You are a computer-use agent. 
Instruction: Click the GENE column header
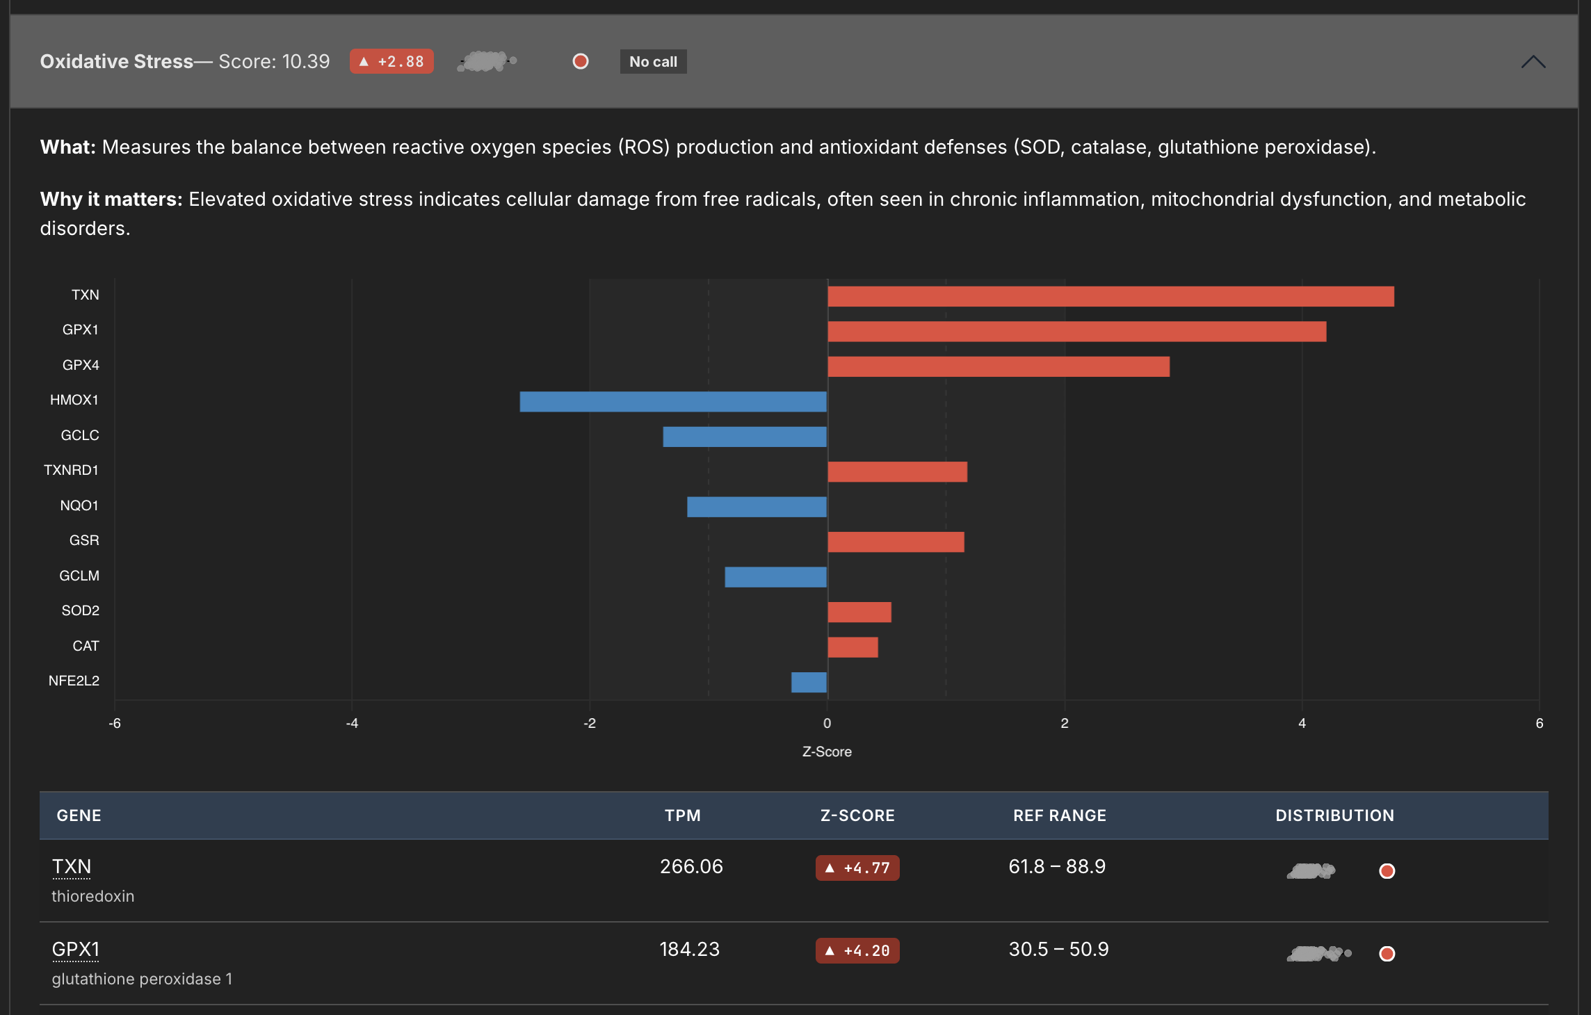click(79, 815)
